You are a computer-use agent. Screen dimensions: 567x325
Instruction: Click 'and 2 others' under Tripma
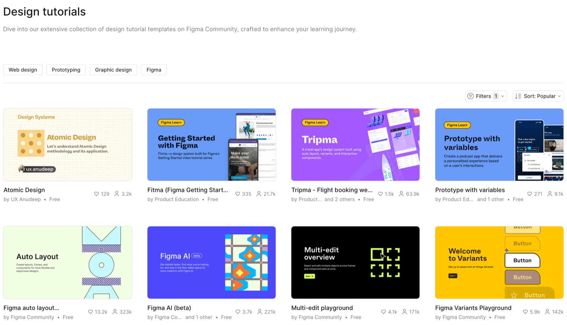(x=339, y=199)
